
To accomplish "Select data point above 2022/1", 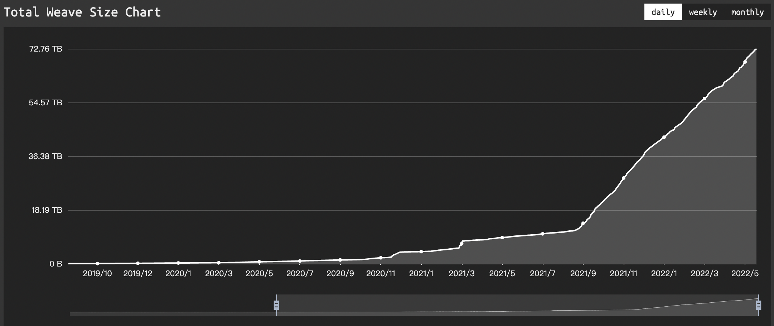I will coord(664,137).
